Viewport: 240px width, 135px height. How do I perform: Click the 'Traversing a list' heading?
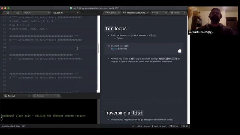(124, 113)
